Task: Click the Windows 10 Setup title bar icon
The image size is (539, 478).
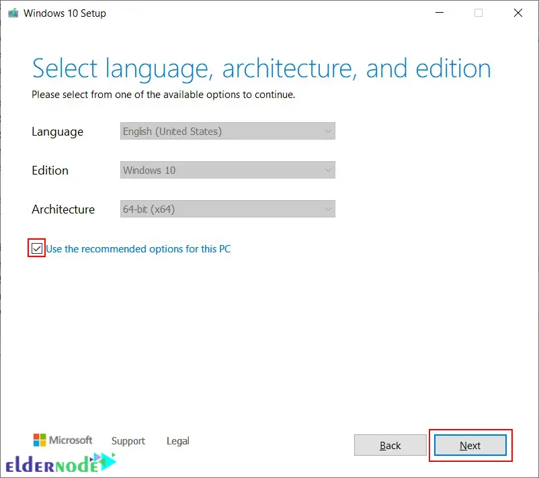Action: coord(13,12)
